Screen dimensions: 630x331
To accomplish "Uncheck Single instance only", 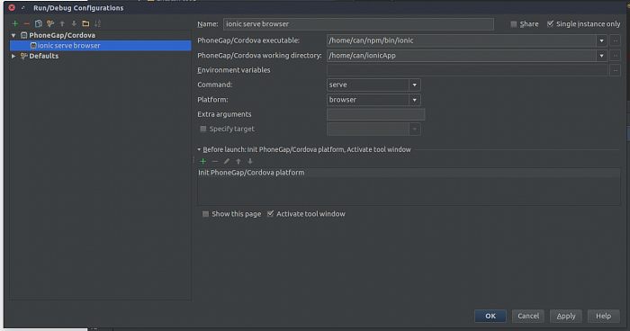I will coord(550,24).
